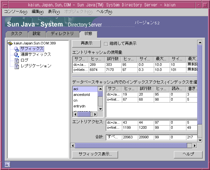Image resolution: width=210 pixels, height=170 pixels.
Task: Click the 20990 total tries cell
Action: point(146,137)
